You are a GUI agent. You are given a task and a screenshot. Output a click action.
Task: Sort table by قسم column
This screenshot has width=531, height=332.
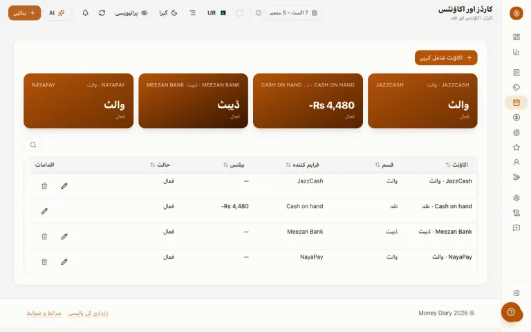pos(384,165)
